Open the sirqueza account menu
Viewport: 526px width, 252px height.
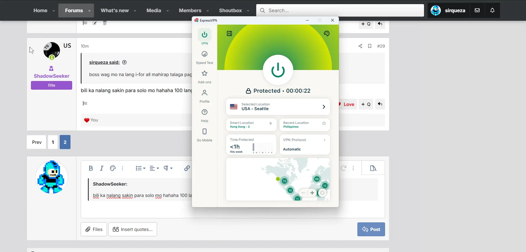(x=448, y=11)
